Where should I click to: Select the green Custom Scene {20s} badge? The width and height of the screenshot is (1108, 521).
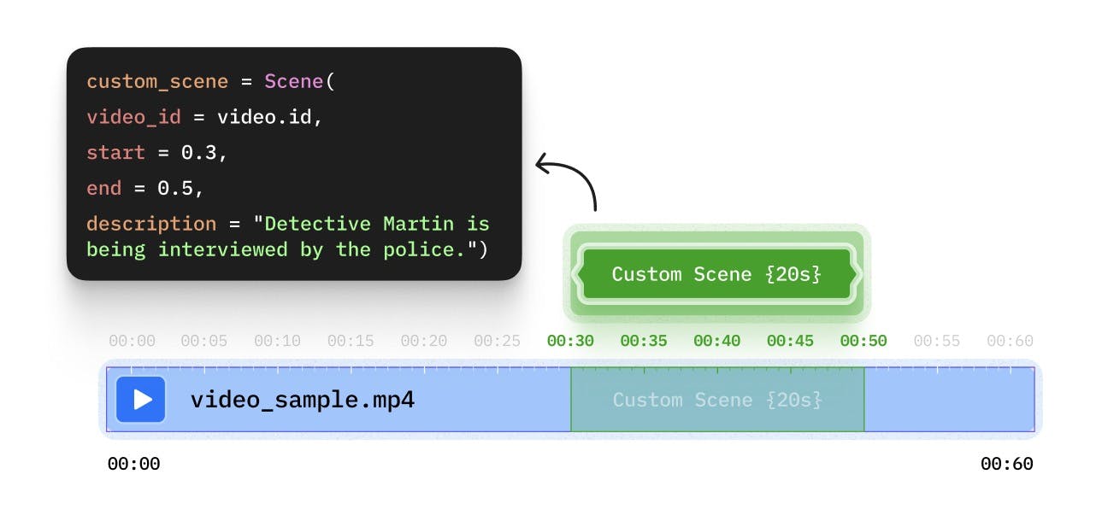(716, 274)
